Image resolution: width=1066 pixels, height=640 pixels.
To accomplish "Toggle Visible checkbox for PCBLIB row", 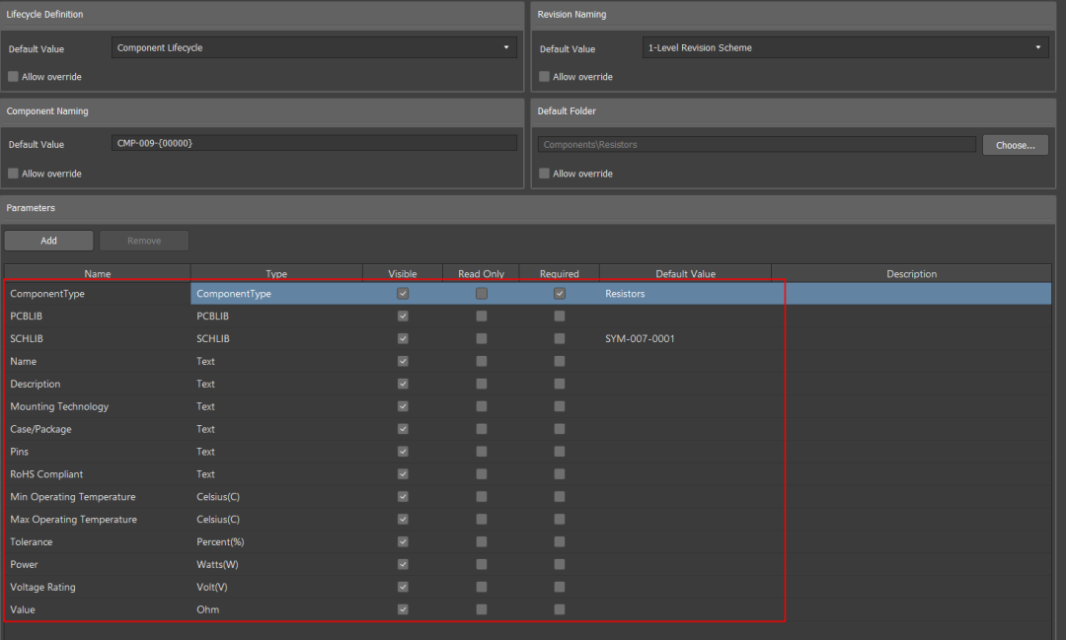I will pos(403,316).
